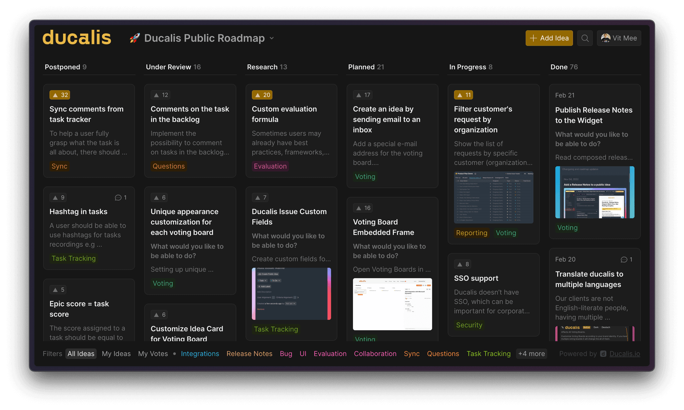Screen dimensions: 684x410
Task: Open comments bubble on Hashtag in tasks card
Action: coord(118,198)
